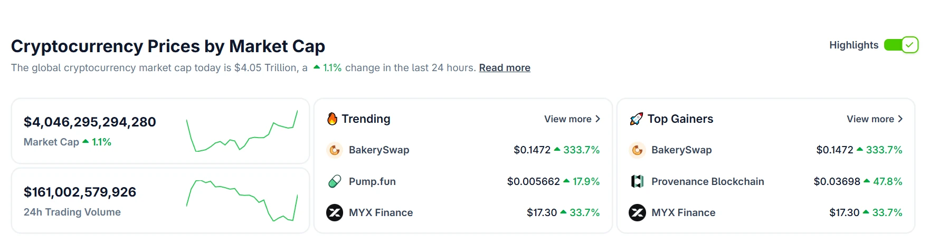929x244 pixels.
Task: Click BakerySwap coin icon in Top Gainers
Action: point(637,150)
